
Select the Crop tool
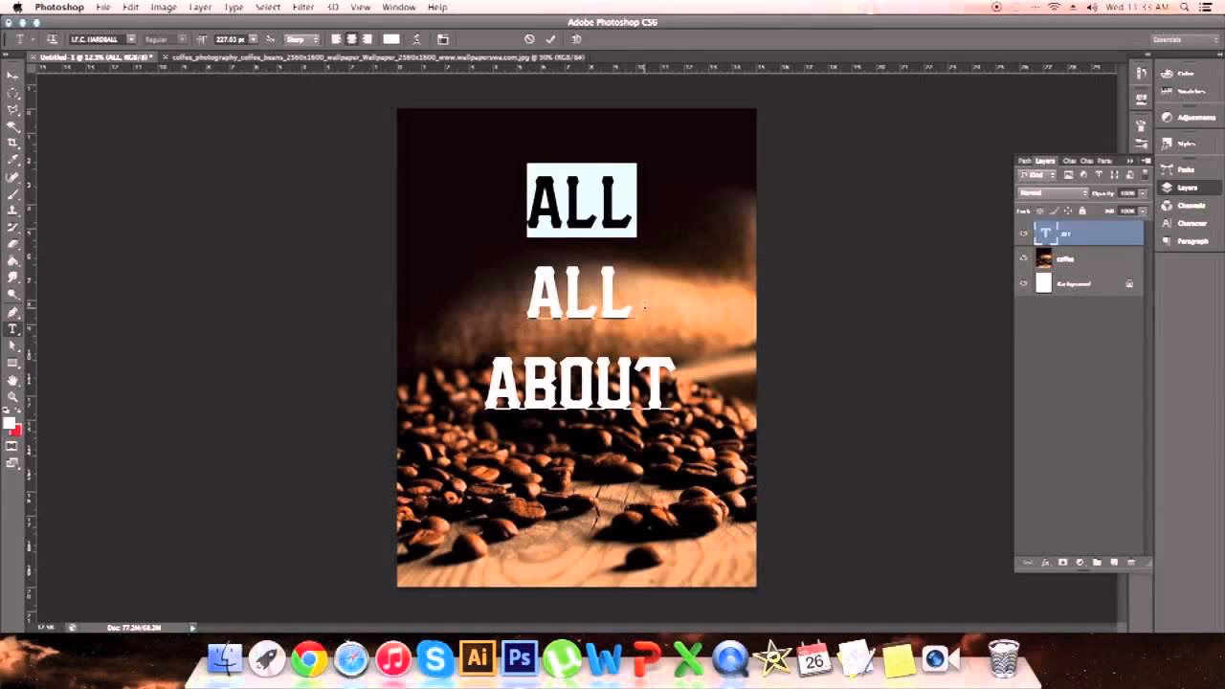pos(12,140)
